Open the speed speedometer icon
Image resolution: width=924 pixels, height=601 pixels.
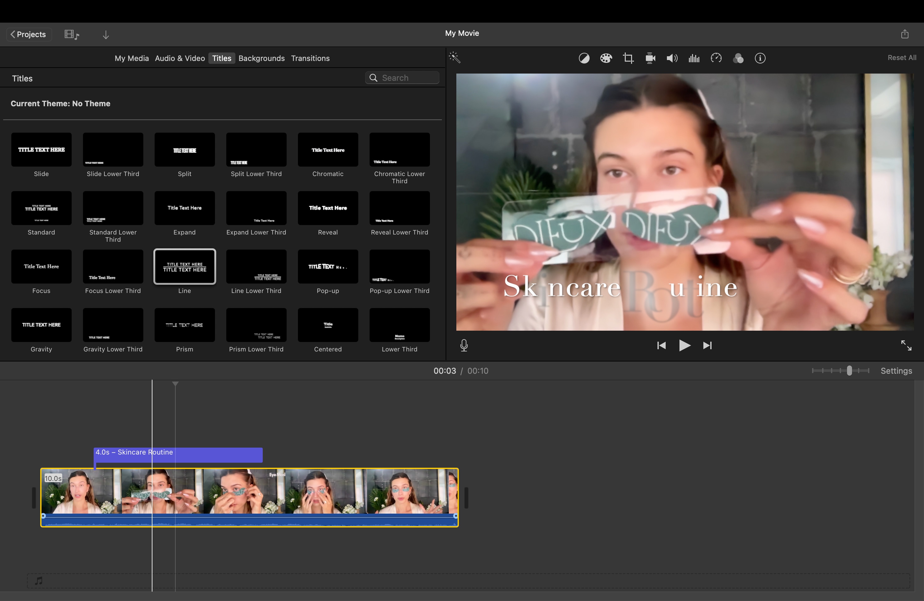pyautogui.click(x=716, y=58)
